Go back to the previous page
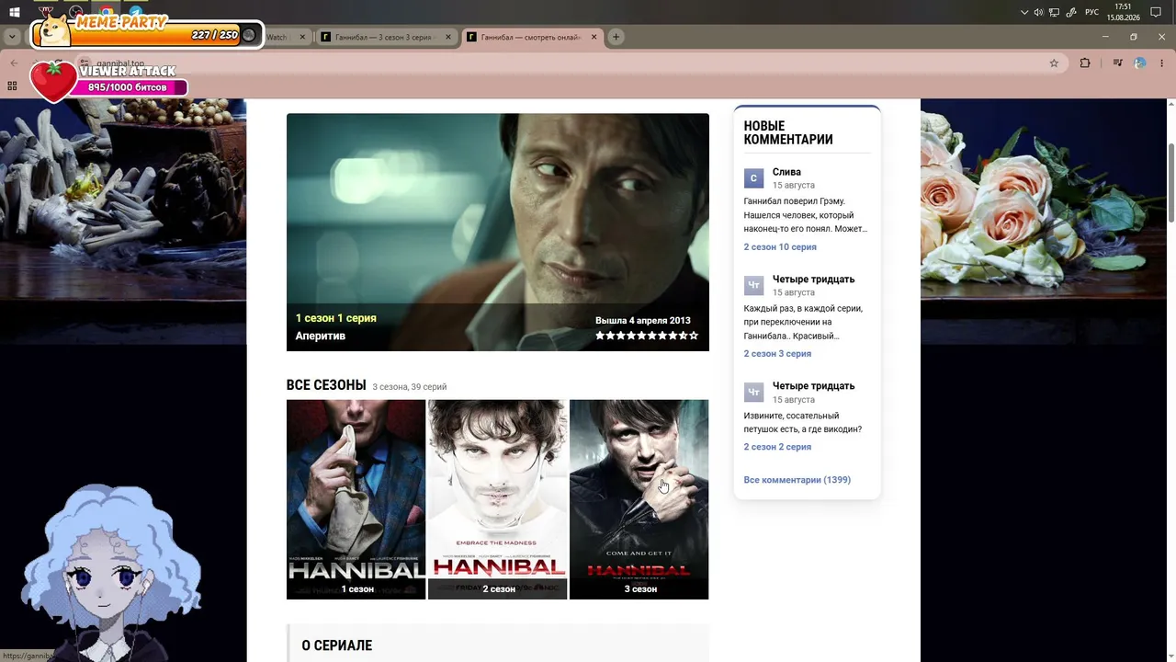Viewport: 1176px width, 662px height. (14, 63)
